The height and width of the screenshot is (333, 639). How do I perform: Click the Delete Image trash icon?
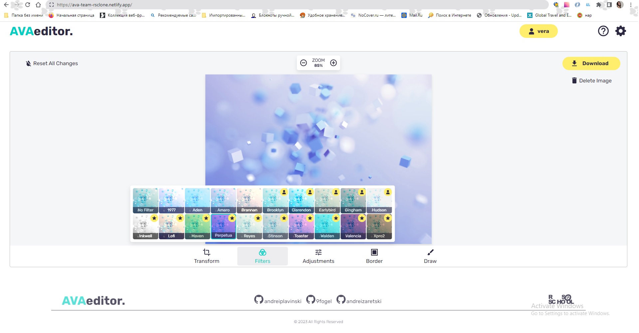tap(574, 80)
